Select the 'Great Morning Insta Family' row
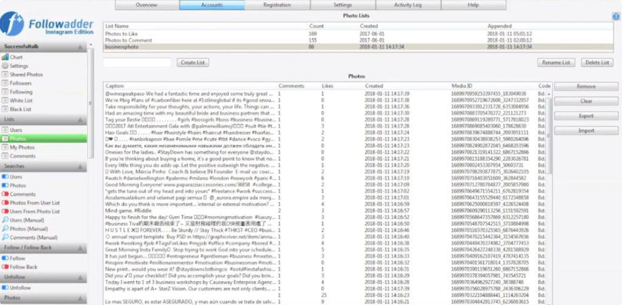Screen dimensions: 622x305 point(326,250)
